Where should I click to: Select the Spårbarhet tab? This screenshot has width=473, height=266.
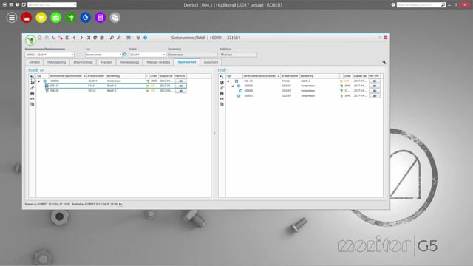(x=187, y=62)
